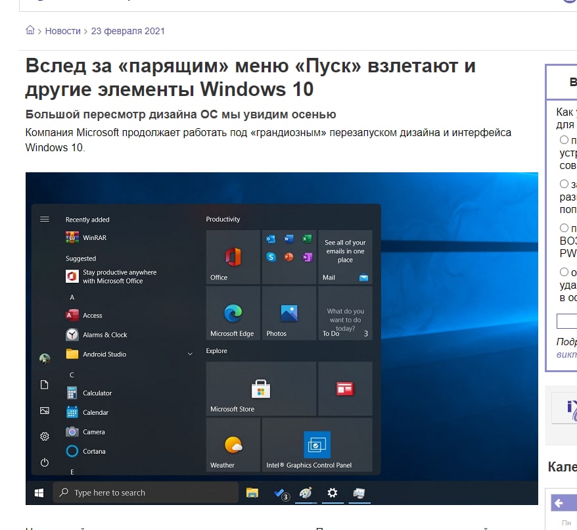Click the poll text input field
Viewport: 577px width, 530px height.
pos(566,321)
